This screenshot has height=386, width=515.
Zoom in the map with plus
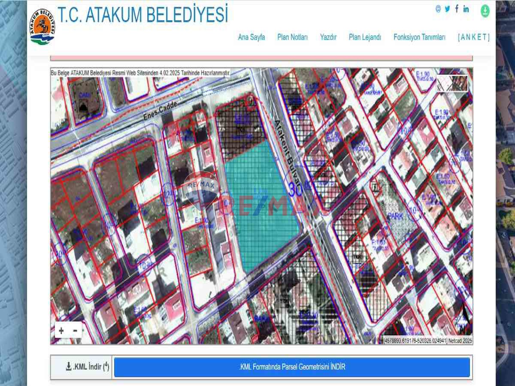[61, 330]
